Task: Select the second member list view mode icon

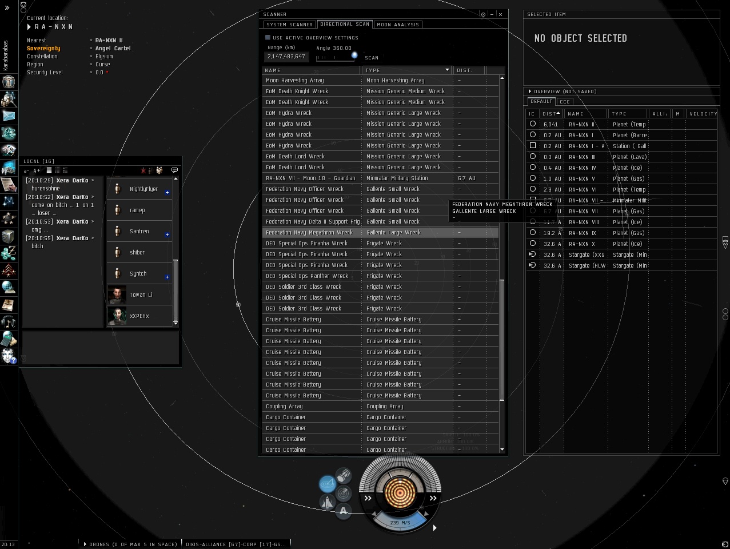Action: pos(57,170)
